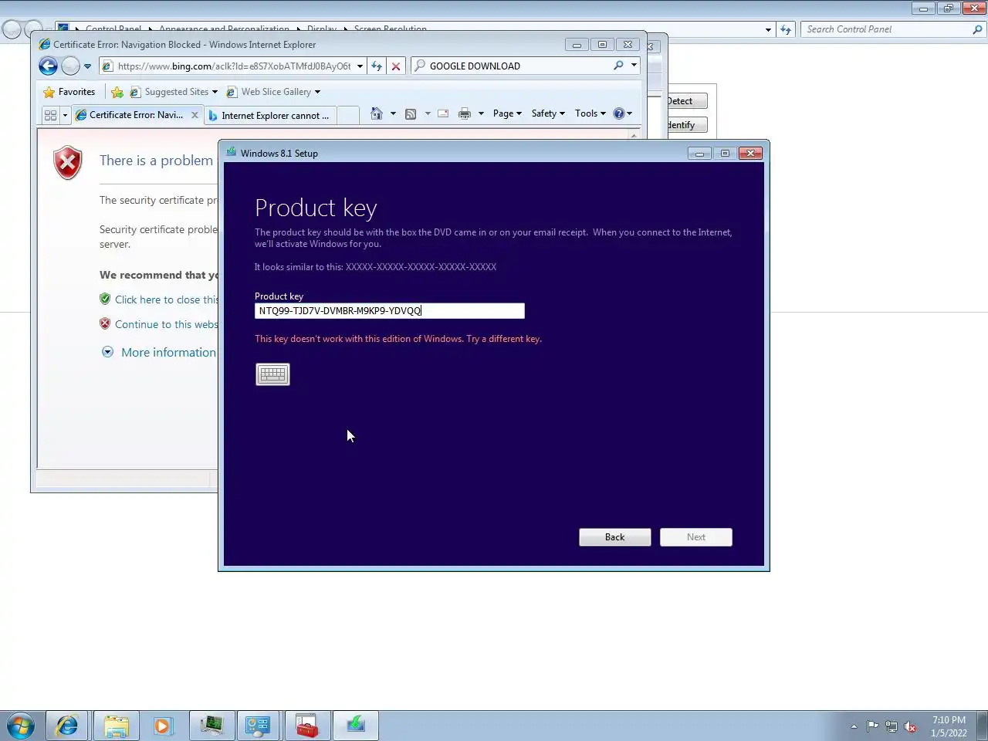Click the RSS feeds icon
This screenshot has width=988, height=741.
pos(411,113)
